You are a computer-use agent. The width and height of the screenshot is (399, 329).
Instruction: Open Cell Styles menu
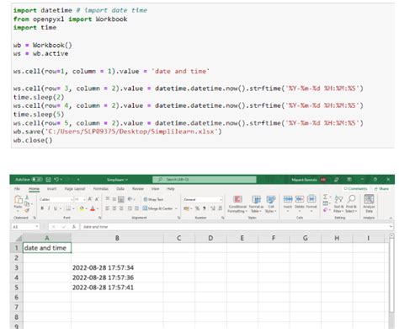(x=270, y=204)
